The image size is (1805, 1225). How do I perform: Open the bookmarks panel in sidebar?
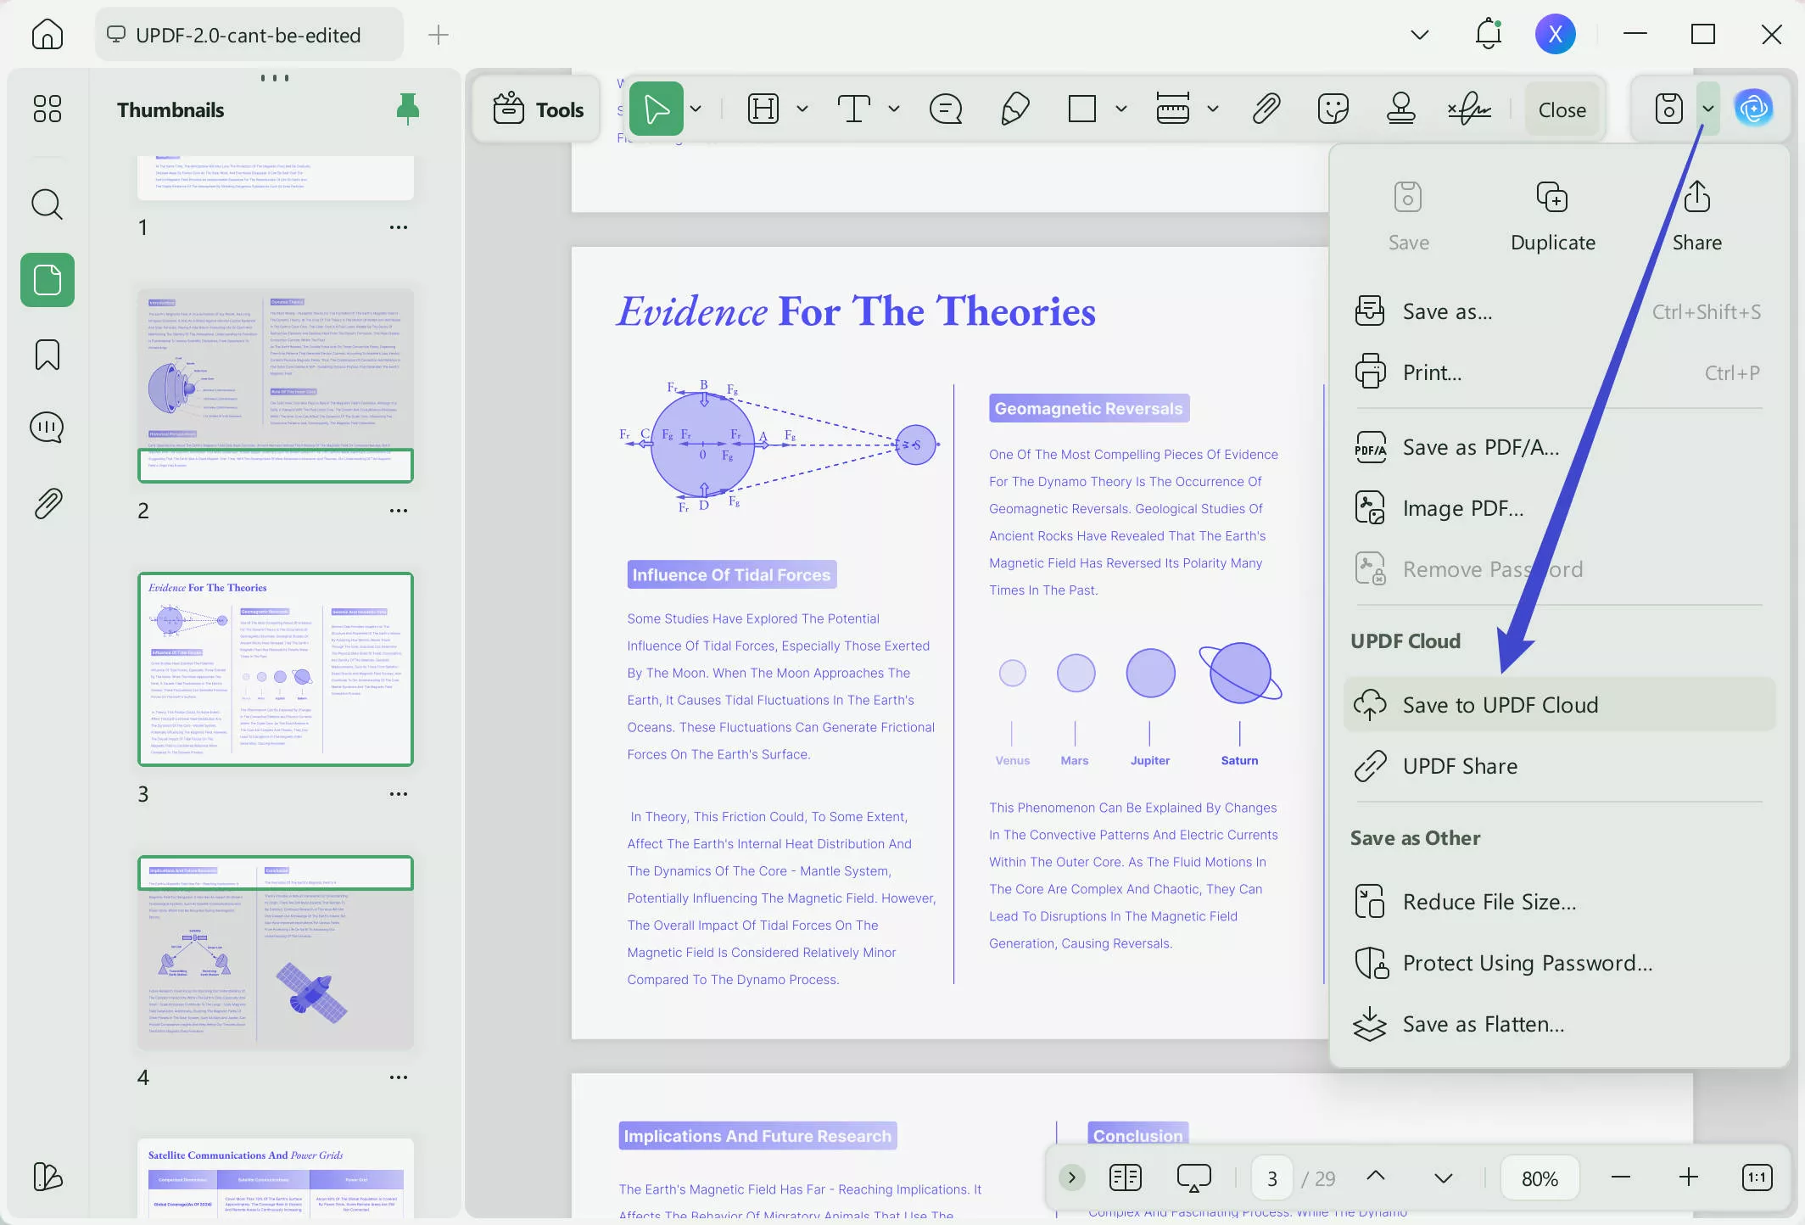point(47,354)
